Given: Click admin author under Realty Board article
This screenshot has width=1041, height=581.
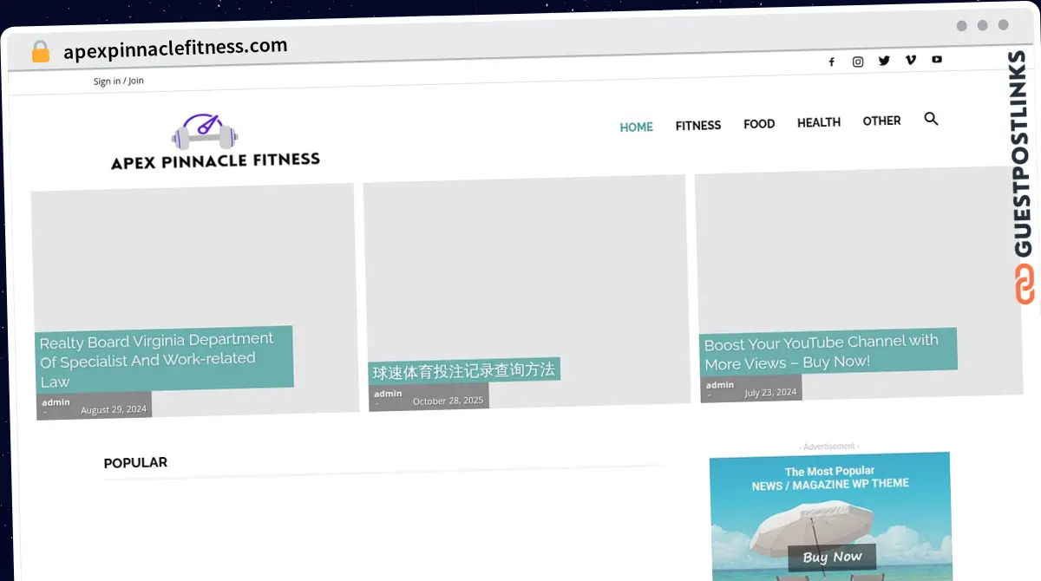Looking at the screenshot, I should [56, 402].
